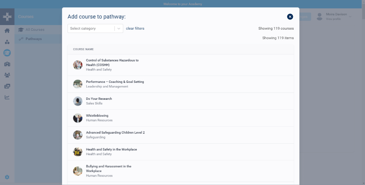This screenshot has height=185, width=365.
Task: Click the image gallery sidebar icon
Action: (x=7, y=86)
